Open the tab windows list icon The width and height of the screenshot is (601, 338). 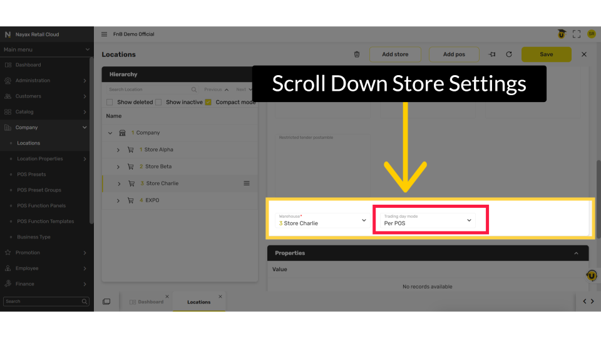[x=106, y=302]
